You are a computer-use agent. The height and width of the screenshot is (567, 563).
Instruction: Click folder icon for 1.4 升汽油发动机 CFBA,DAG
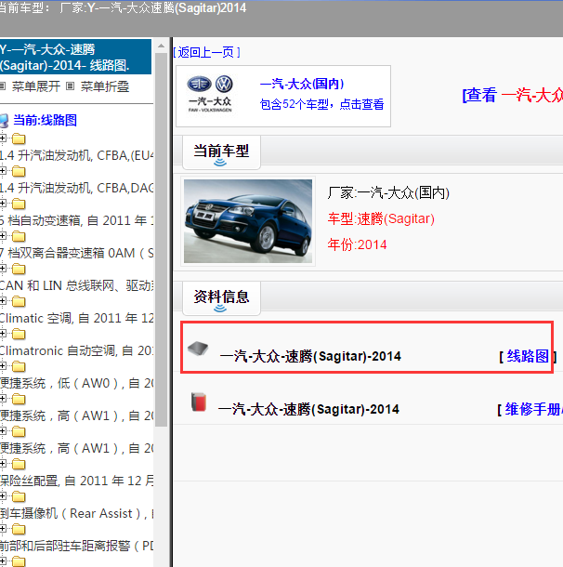click(19, 171)
